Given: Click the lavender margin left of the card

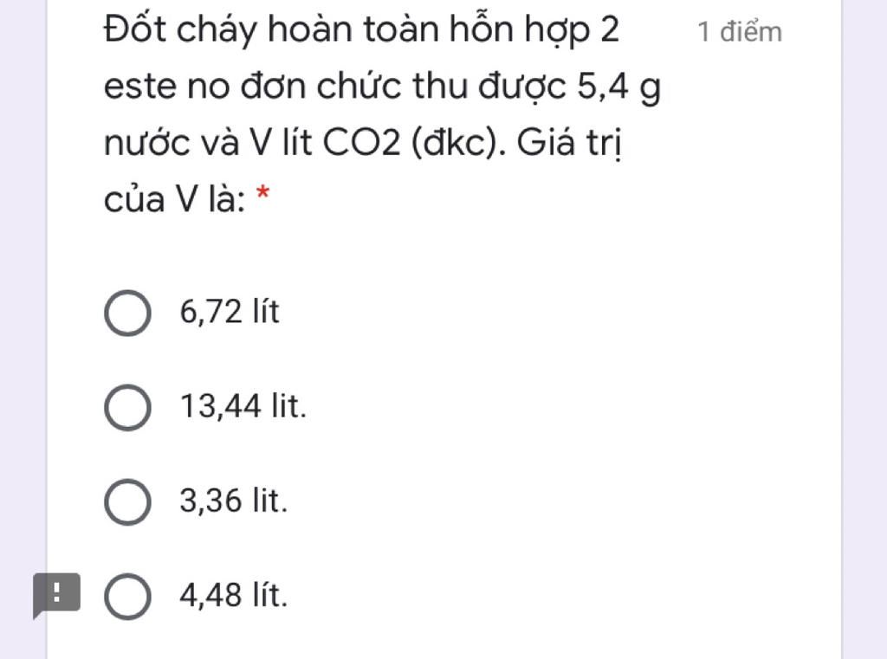Looking at the screenshot, I should click(23, 283).
